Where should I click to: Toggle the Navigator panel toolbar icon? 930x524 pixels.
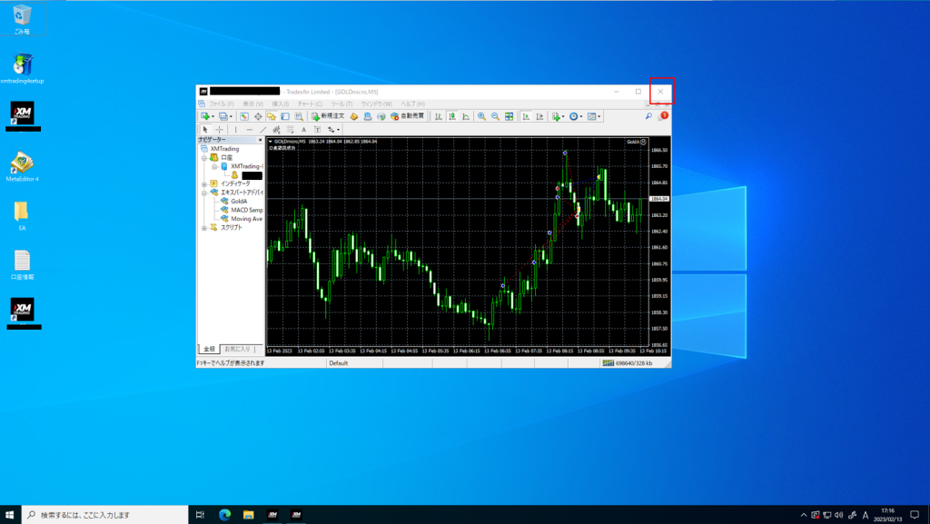(272, 117)
